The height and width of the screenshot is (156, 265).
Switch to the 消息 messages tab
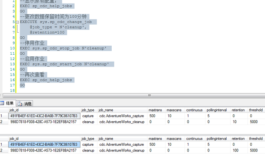(x=25, y=104)
